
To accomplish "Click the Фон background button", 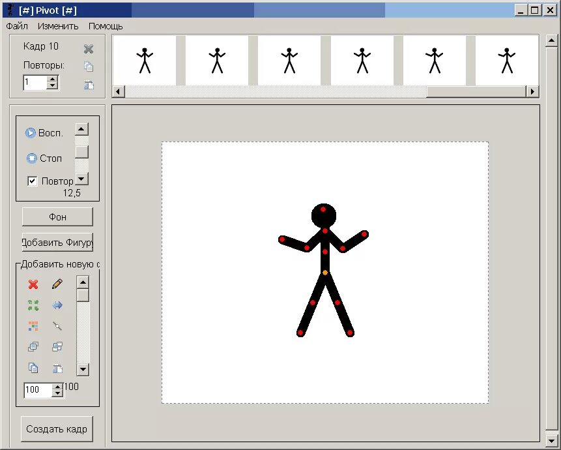I will 57,217.
